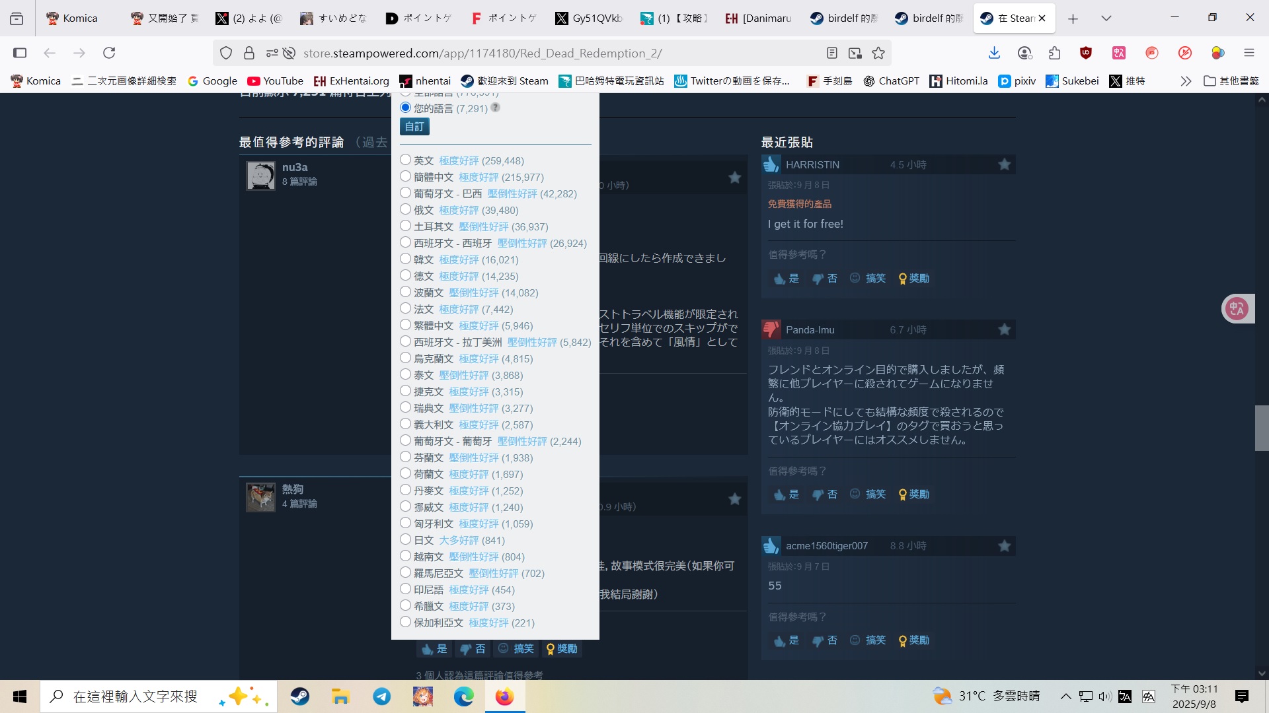Screen dimensions: 1269x713
Task: Select the 保加利亞文 radio button
Action: click(405, 622)
